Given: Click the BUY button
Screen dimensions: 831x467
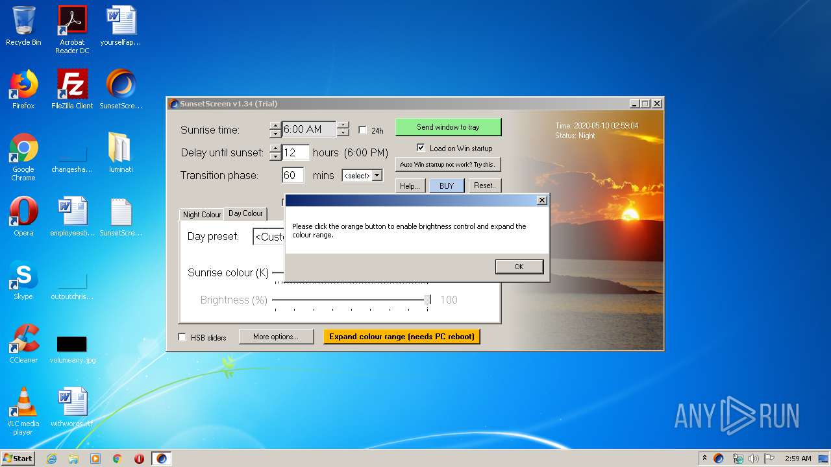Looking at the screenshot, I should 447,186.
